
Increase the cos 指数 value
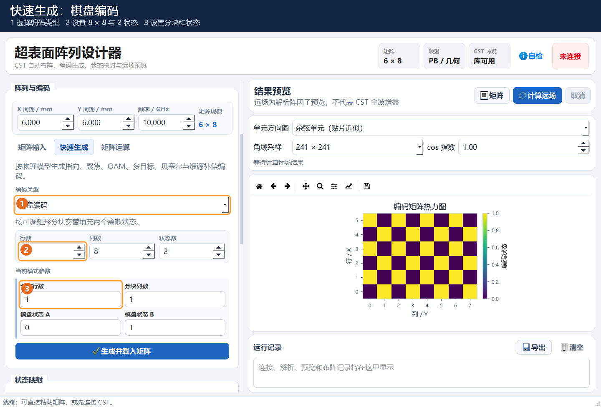click(x=583, y=143)
